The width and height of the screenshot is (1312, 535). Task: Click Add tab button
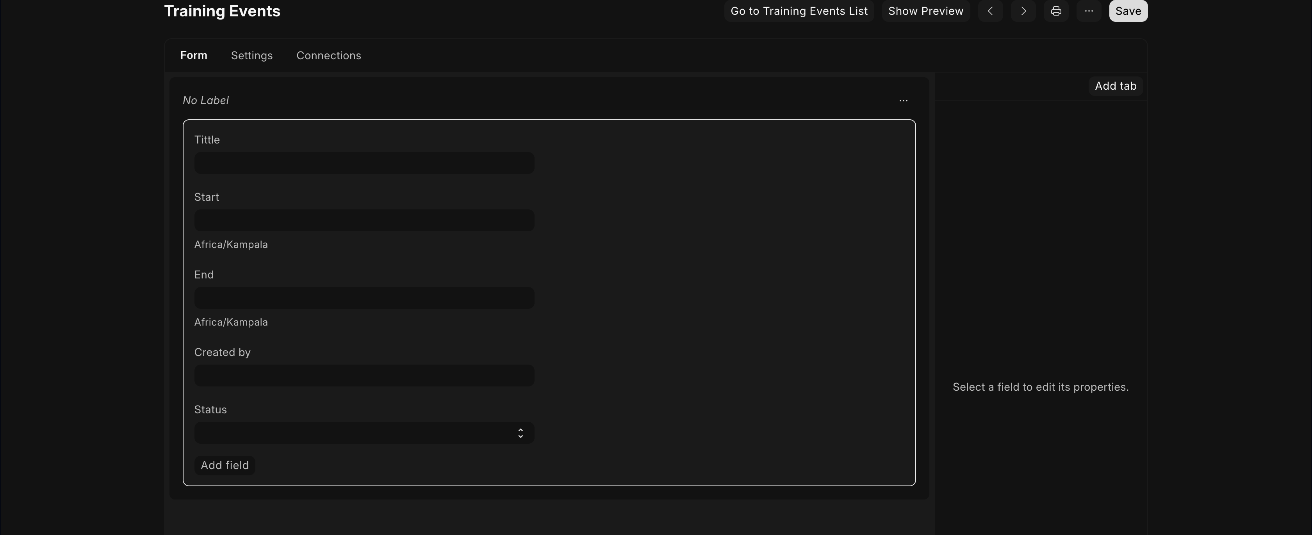coord(1116,86)
